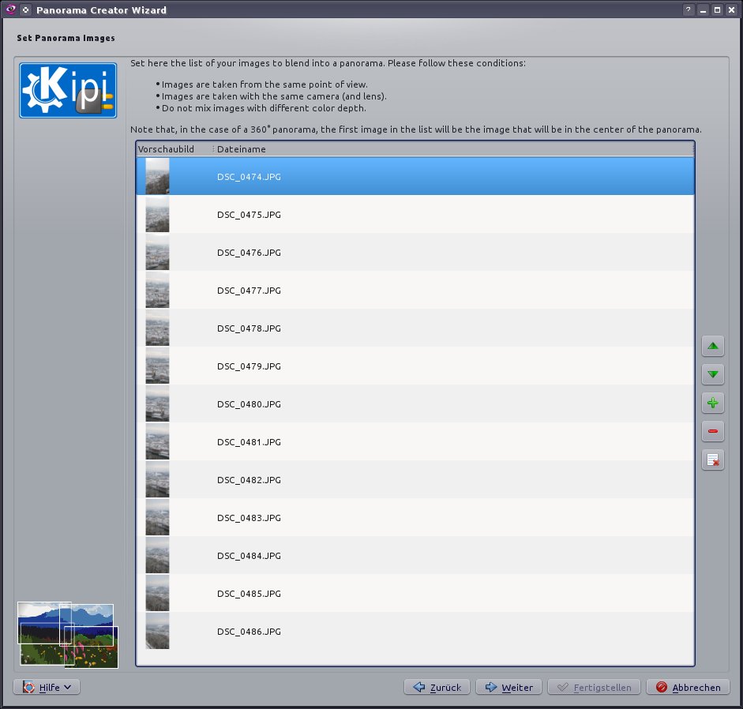Select file name DSC_0482.JPG
Screen dimensions: 743x709
pos(249,480)
